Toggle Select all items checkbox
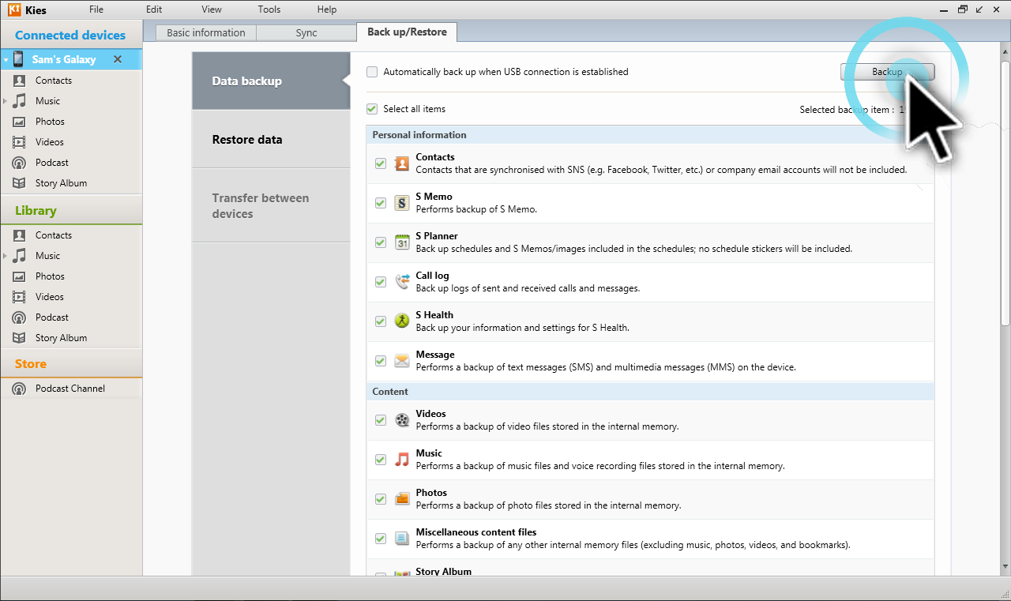The width and height of the screenshot is (1011, 601). coord(372,109)
